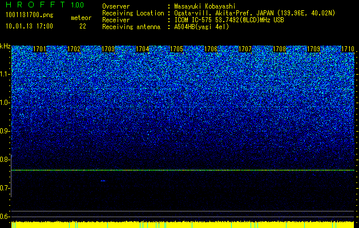Click the meteor label
Viewport: 359px width, 228px height.
pyautogui.click(x=81, y=18)
